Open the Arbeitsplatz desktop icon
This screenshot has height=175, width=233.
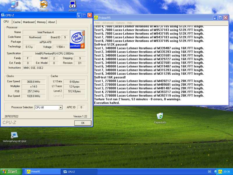[15, 6]
